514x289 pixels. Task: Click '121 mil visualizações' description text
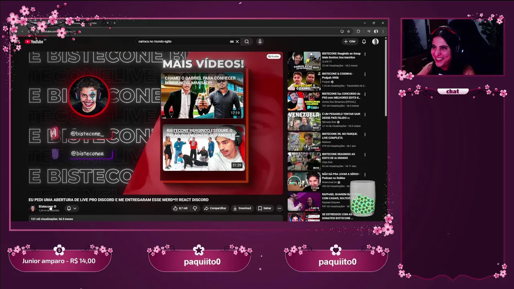coord(44,219)
